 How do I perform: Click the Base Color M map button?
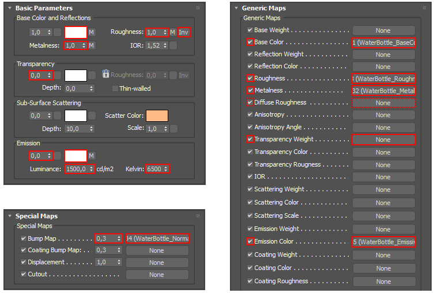(92, 32)
